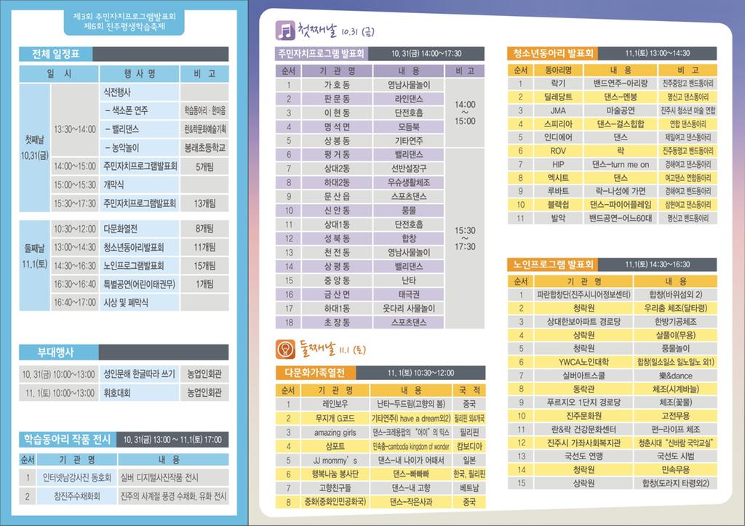Click the 민속무용 content cell
745x526 pixels.
pyautogui.click(x=675, y=469)
